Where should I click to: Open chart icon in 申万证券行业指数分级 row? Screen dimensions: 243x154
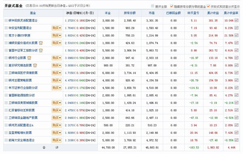(237, 88)
